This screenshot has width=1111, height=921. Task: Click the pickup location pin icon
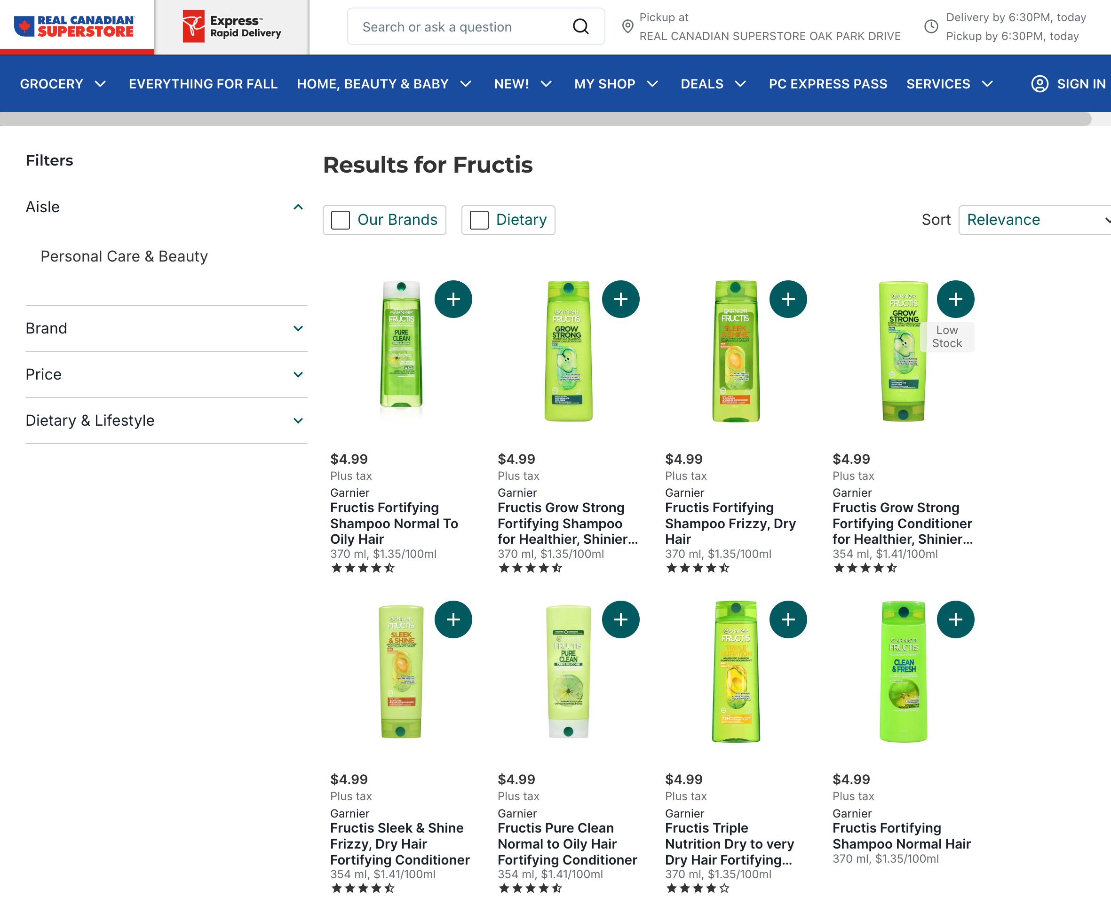(627, 26)
